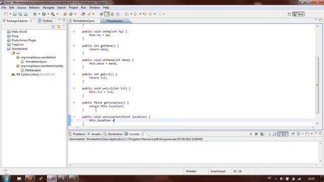This screenshot has height=182, width=324.
Task: Toggle Show Whitespace Characters button
Action: 117,14
